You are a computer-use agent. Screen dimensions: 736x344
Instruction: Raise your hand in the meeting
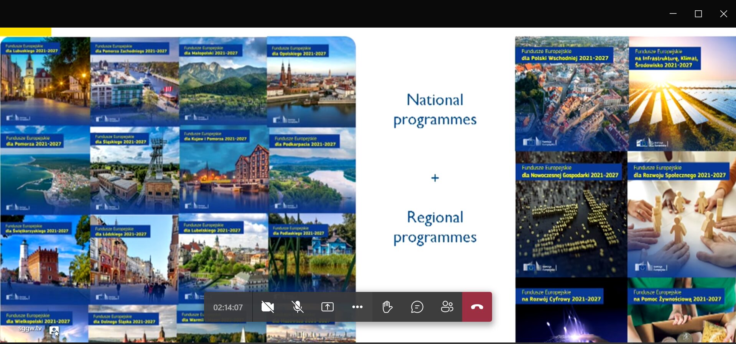(x=387, y=307)
